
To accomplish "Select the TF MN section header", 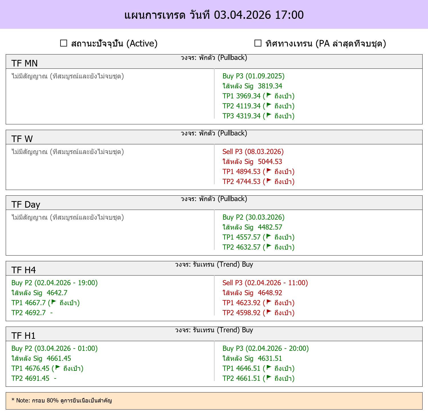I will click(x=214, y=61).
